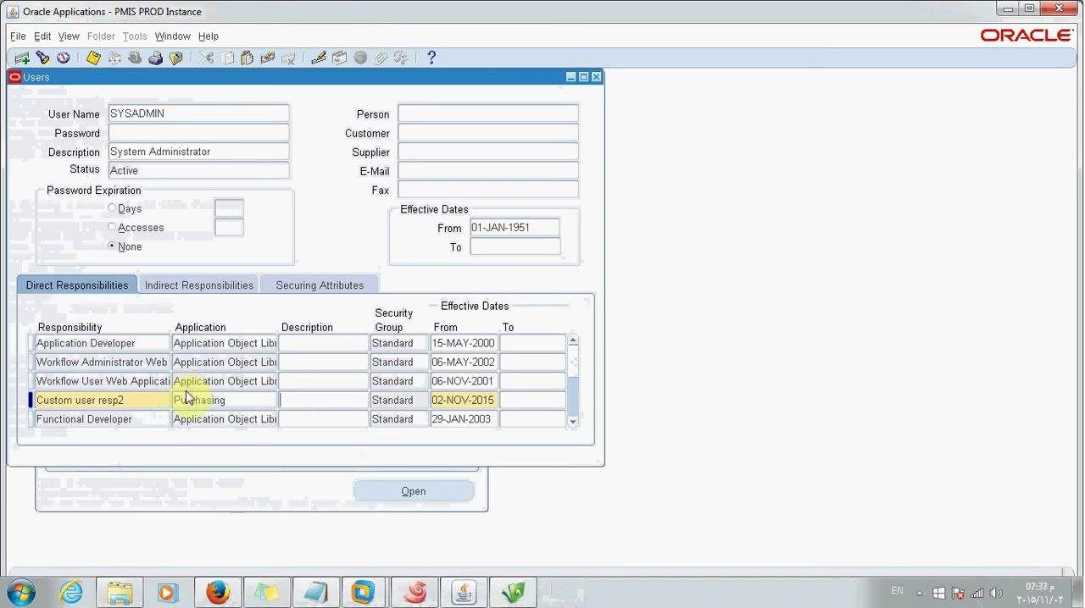Open Windows Explorer folder taskbar icon
The height and width of the screenshot is (608, 1085).
point(120,592)
